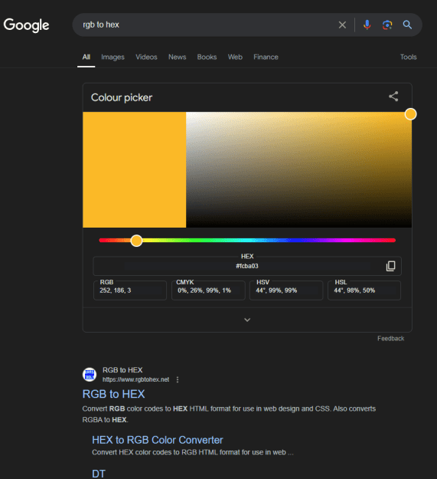
Task: Switch to the Videos tab
Action: click(x=146, y=57)
